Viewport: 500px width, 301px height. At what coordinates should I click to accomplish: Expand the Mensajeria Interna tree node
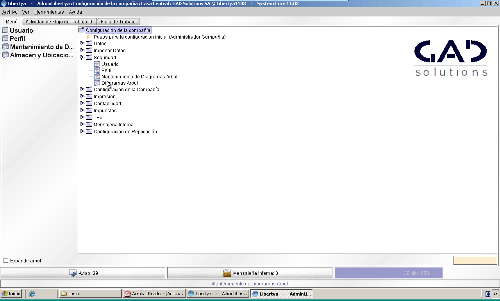tap(82, 124)
